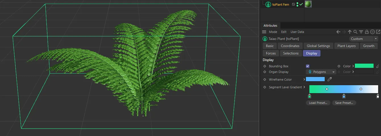Click keyframe diamond next to bounding box Color

(339, 66)
